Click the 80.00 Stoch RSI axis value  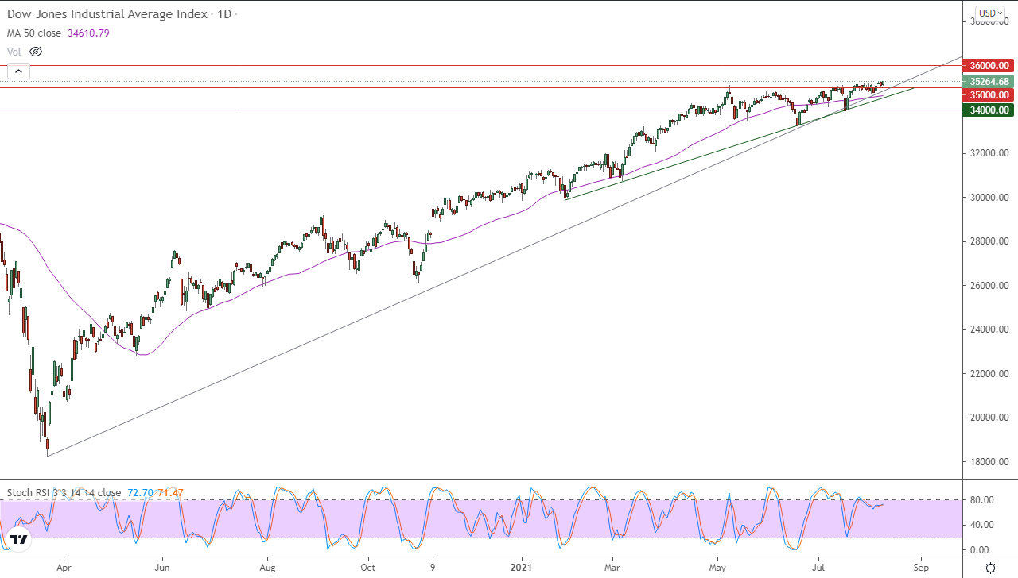981,499
